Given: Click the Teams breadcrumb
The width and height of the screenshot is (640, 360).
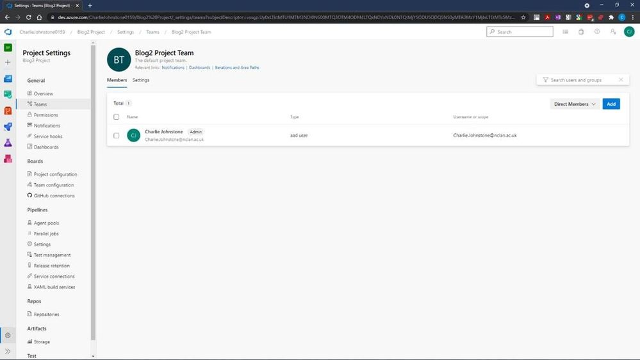Looking at the screenshot, I should (152, 32).
